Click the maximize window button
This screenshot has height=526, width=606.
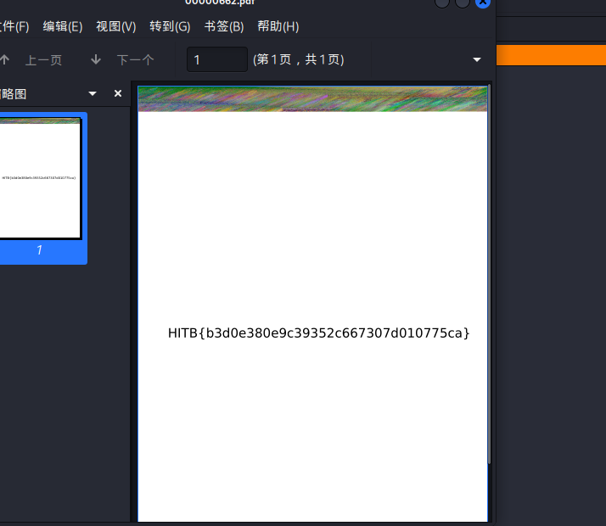[x=463, y=3]
